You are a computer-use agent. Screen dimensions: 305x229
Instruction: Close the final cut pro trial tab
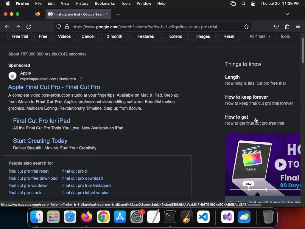tap(107, 14)
